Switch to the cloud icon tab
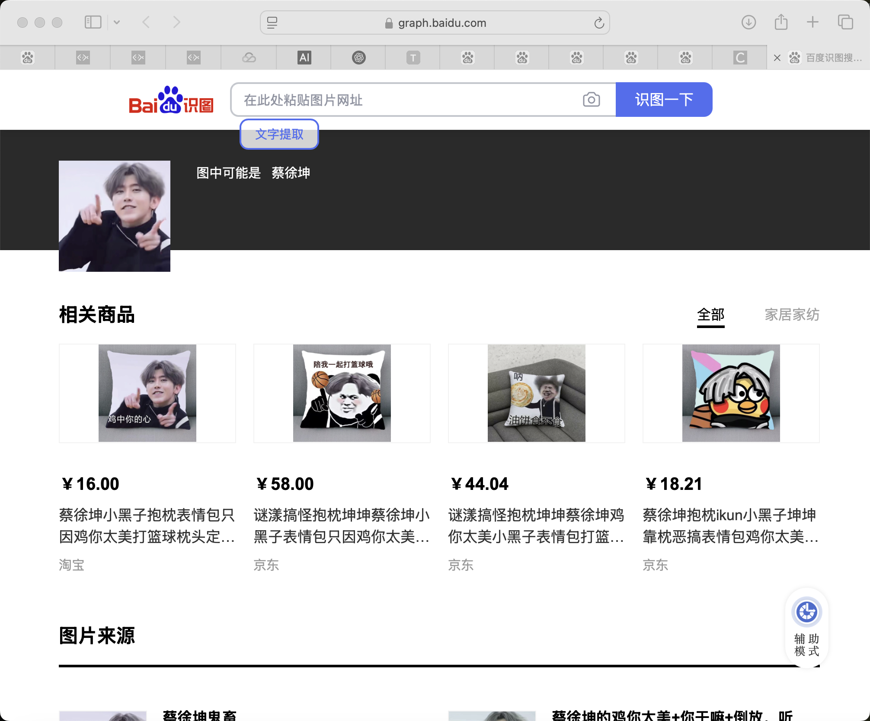 [x=249, y=58]
